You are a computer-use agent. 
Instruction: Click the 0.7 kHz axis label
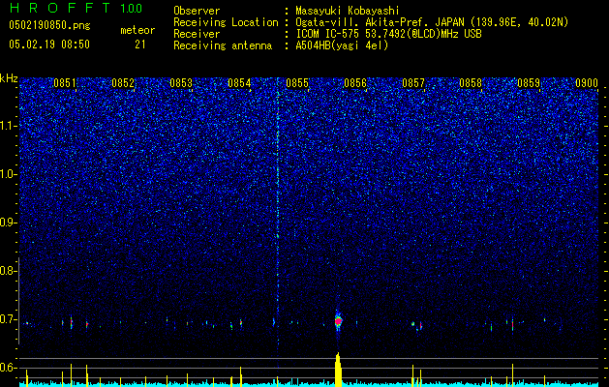[x=8, y=319]
